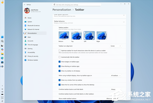Screen dimensions: 153x103
Task: Select Top taskbar position thumbnail
Action: pyautogui.click(x=76, y=36)
